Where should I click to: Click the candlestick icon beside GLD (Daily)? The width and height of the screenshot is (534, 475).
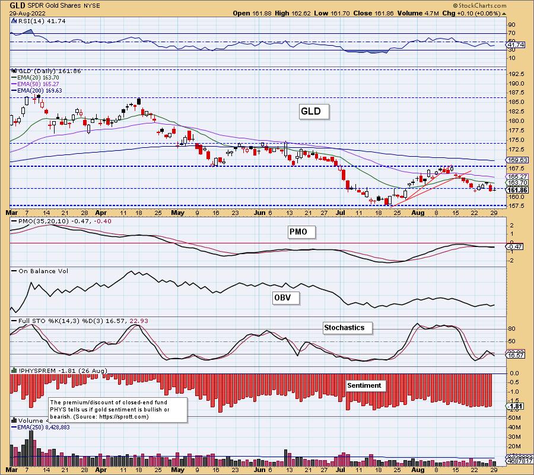(x=14, y=71)
